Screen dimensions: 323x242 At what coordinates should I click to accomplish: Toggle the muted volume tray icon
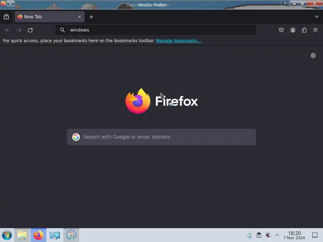[268, 235]
